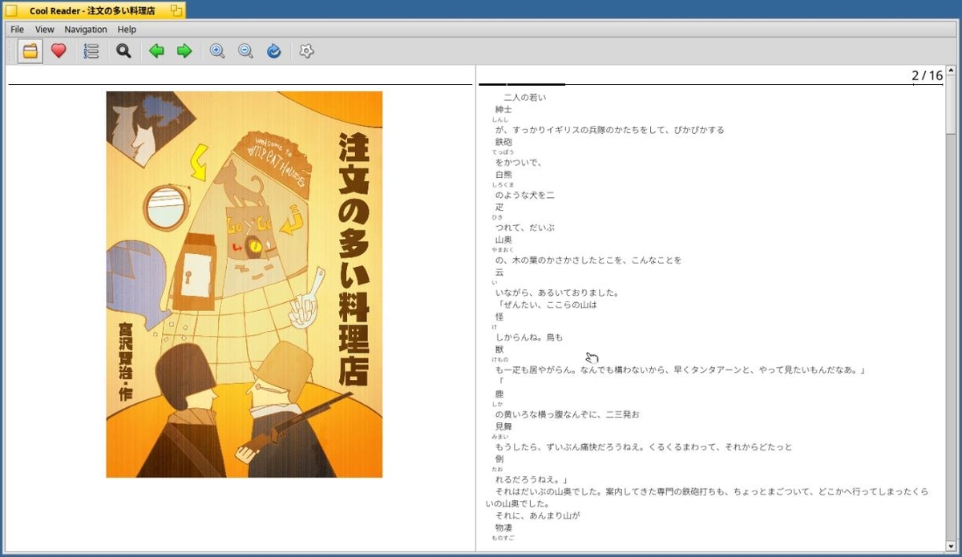962x557 pixels.
Task: Open the table of contents icon
Action: [x=91, y=51]
